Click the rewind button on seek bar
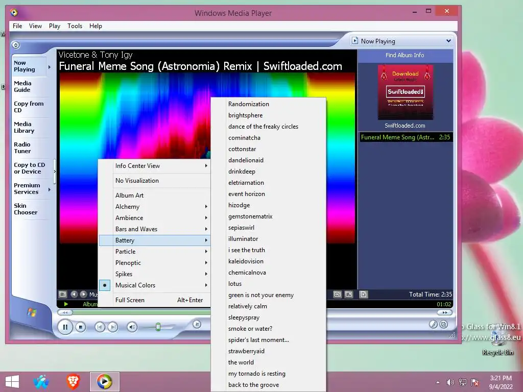 65,312
